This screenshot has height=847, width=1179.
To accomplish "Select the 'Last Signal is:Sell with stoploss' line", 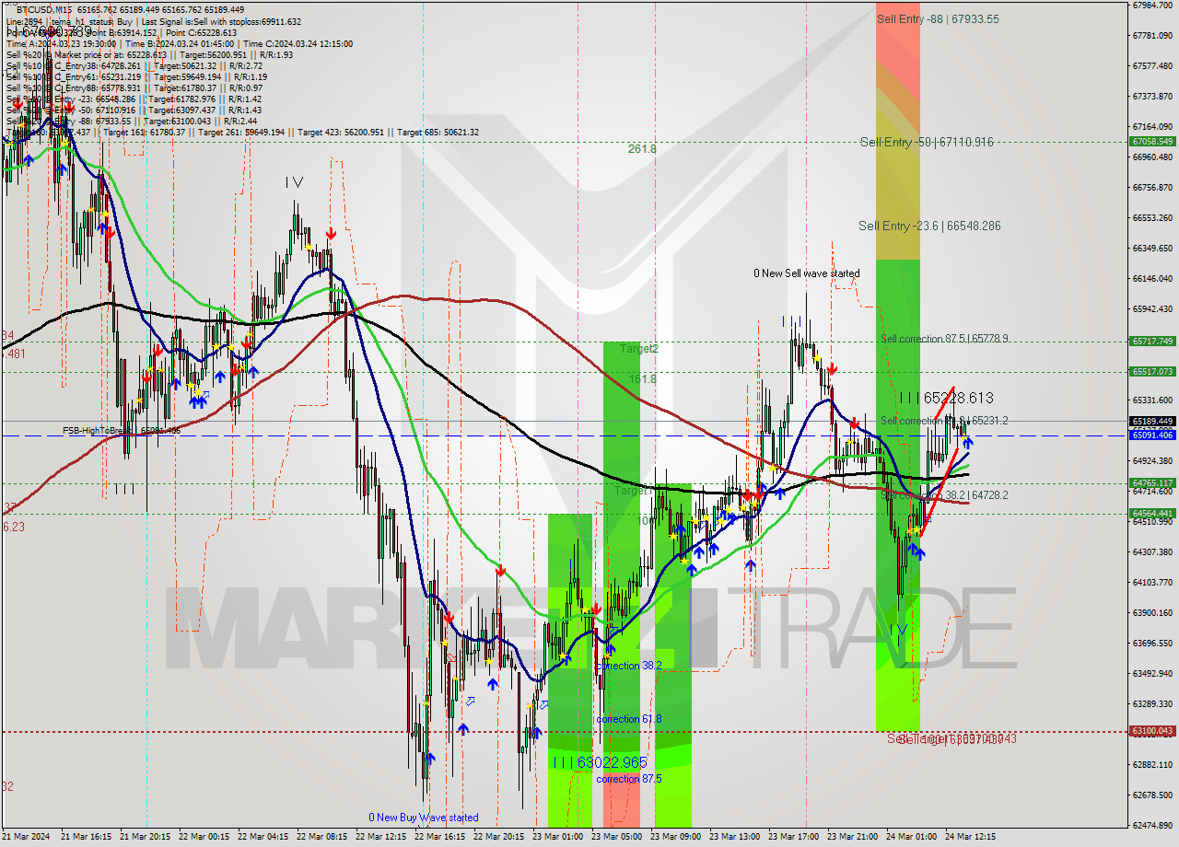I will click(221, 21).
